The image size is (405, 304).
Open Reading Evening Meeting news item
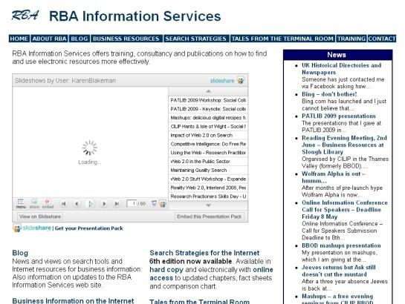tap(344, 145)
